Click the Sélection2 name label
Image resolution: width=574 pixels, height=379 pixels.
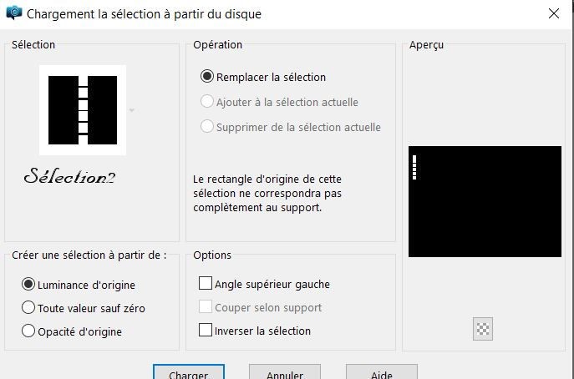tap(69, 176)
